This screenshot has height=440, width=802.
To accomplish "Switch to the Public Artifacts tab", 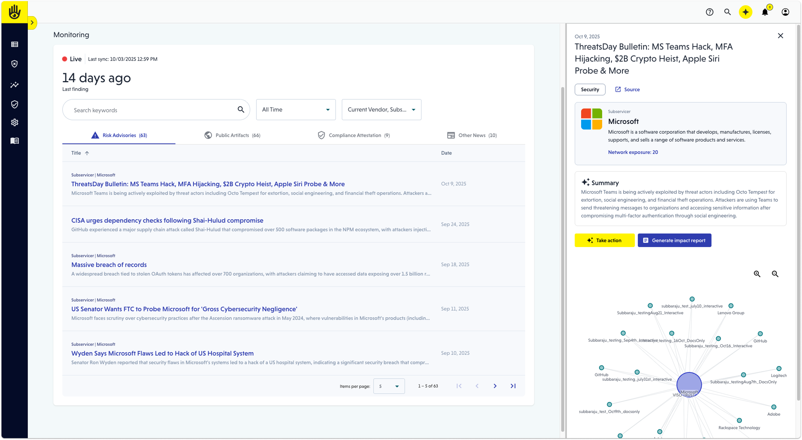I will point(232,135).
